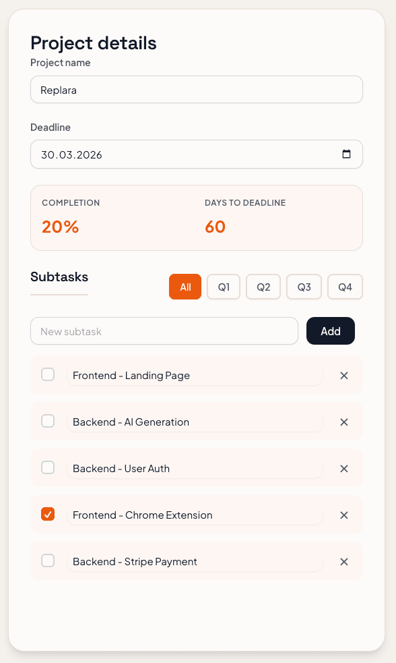Mark Frontend - Landing Page as complete
This screenshot has height=663, width=396.
48,375
